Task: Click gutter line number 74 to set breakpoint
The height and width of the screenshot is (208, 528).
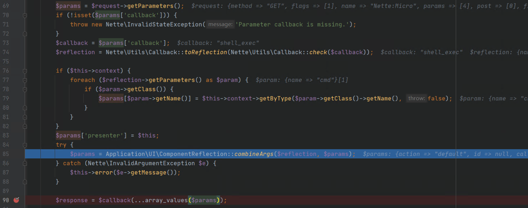Action: 6,52
